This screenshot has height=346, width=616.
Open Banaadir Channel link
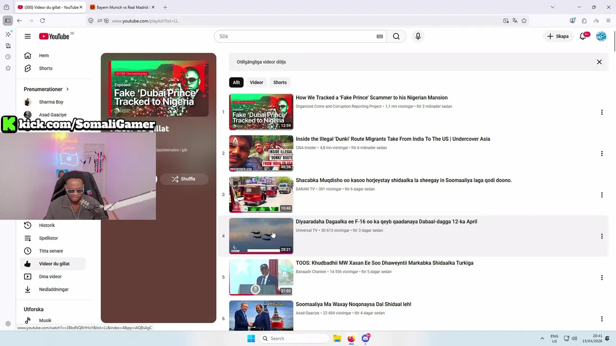point(311,272)
